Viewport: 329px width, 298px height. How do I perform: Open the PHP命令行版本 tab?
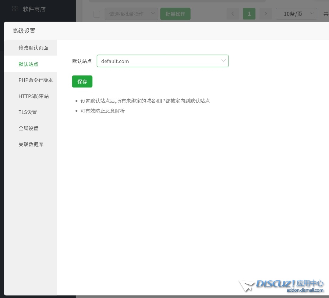[x=31, y=80]
